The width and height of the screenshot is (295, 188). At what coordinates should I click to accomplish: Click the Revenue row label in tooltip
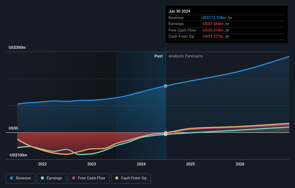176,18
